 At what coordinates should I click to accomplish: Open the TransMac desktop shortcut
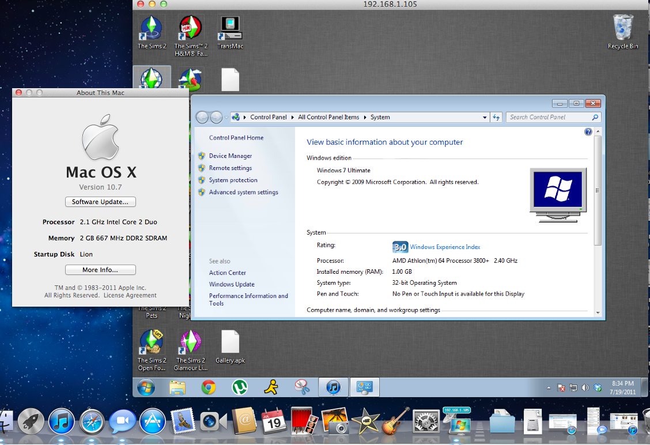coord(230,32)
